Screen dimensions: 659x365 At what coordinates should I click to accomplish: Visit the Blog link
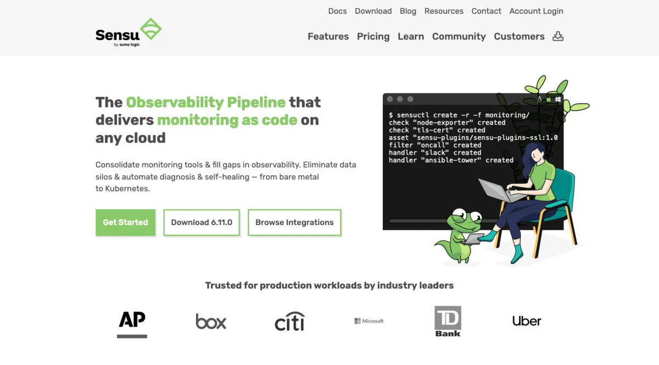pos(408,11)
